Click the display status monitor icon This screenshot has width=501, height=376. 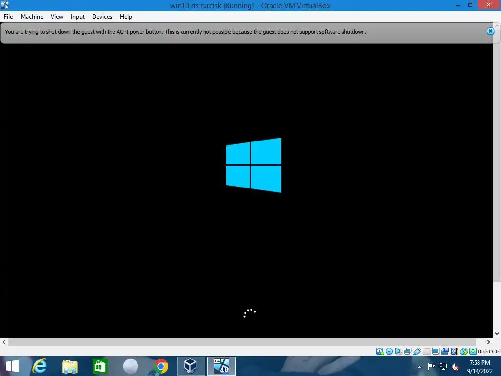pyautogui.click(x=435, y=352)
